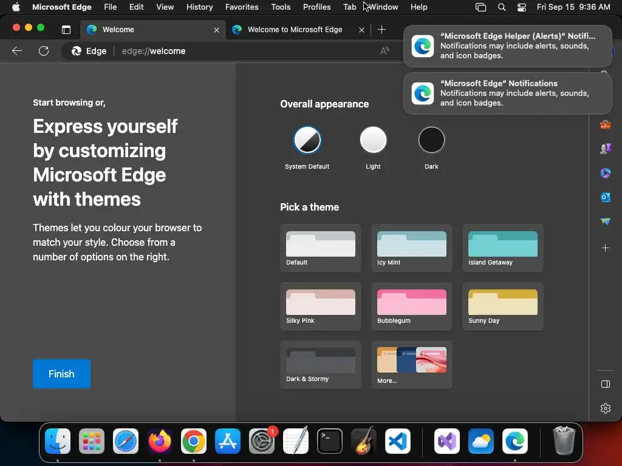The width and height of the screenshot is (622, 466).
Task: Open the Favorites menu
Action: pyautogui.click(x=242, y=7)
